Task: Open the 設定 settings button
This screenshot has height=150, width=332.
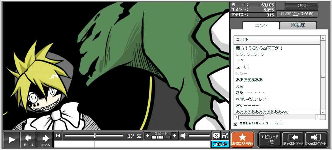Action: pyautogui.click(x=301, y=6)
